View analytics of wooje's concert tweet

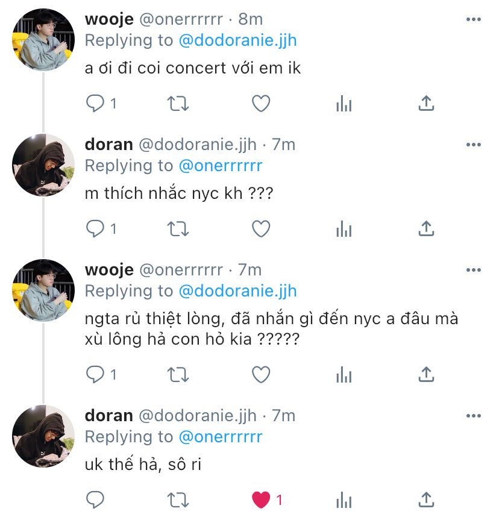point(344,104)
